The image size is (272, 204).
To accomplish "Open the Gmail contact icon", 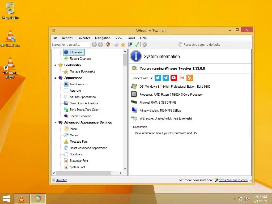I will click(x=182, y=78).
